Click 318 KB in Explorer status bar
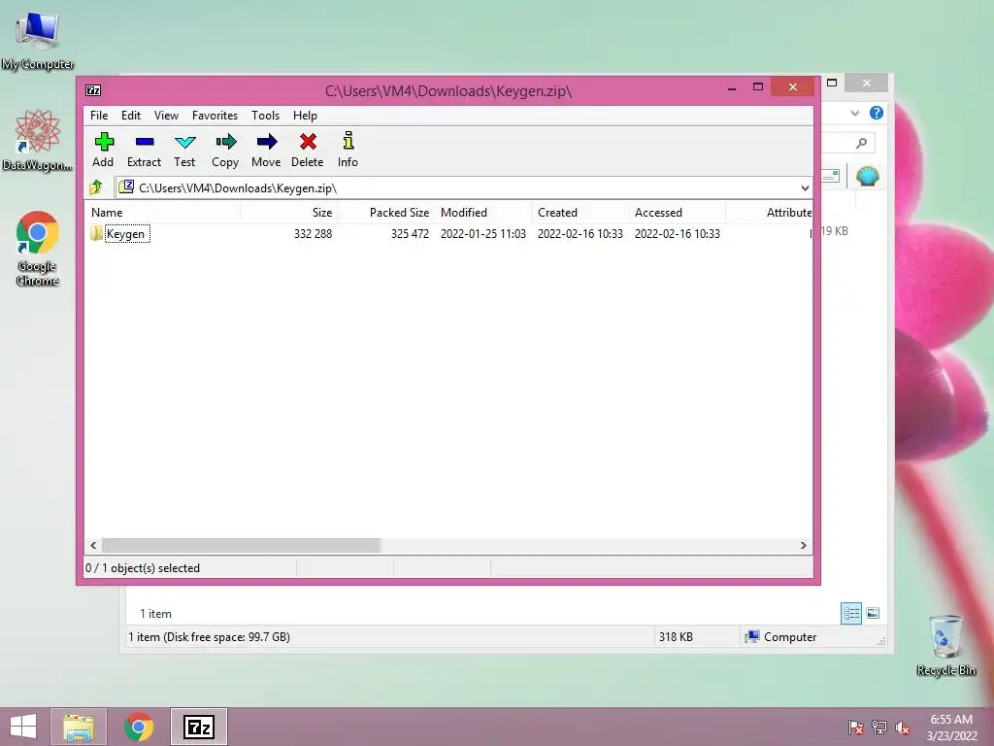 tap(676, 637)
